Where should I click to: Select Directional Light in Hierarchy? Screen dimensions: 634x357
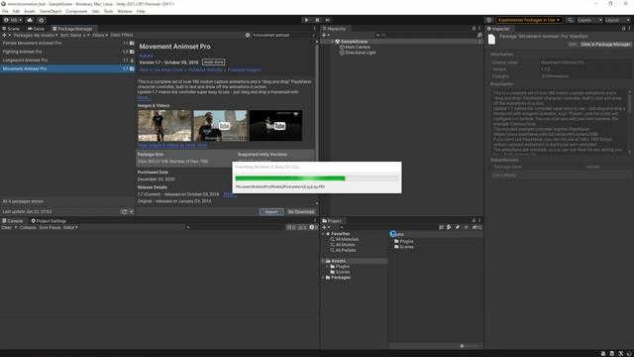click(x=361, y=53)
